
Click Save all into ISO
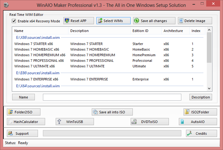[112, 112]
